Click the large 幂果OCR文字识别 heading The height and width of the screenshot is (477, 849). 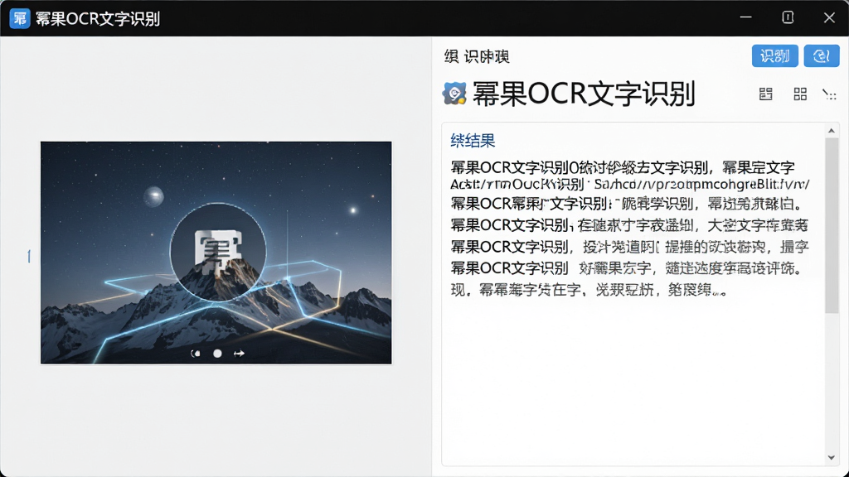pyautogui.click(x=584, y=94)
